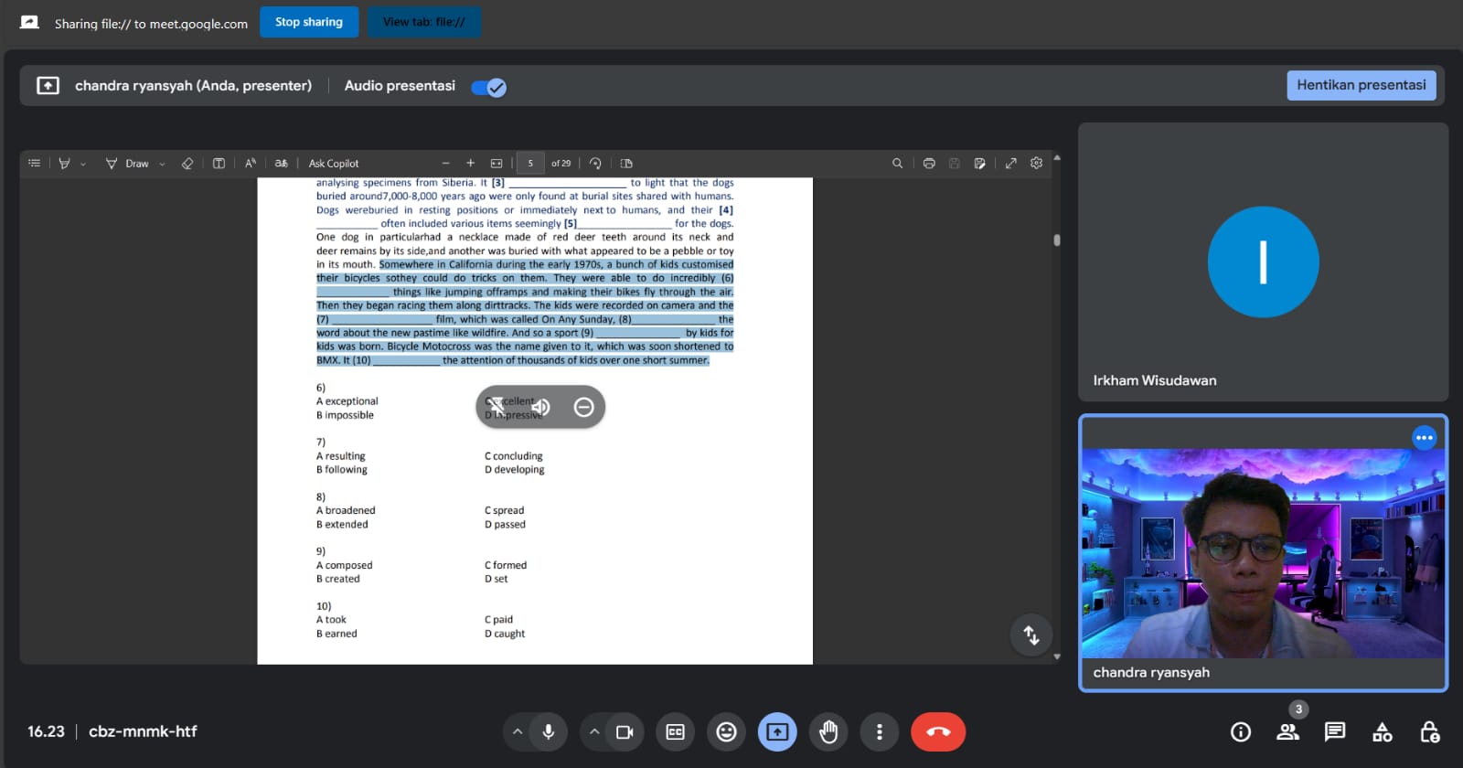Click the page number field showing 5
Viewport: 1463px width, 768px height.
coord(530,163)
